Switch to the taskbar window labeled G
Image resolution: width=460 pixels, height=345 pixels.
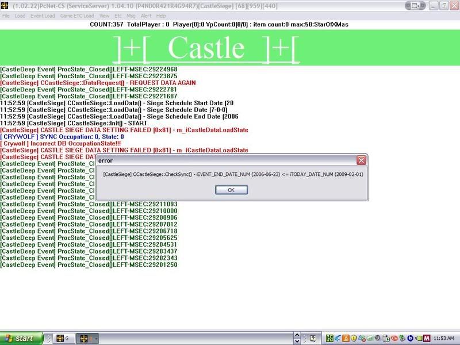[63, 339]
